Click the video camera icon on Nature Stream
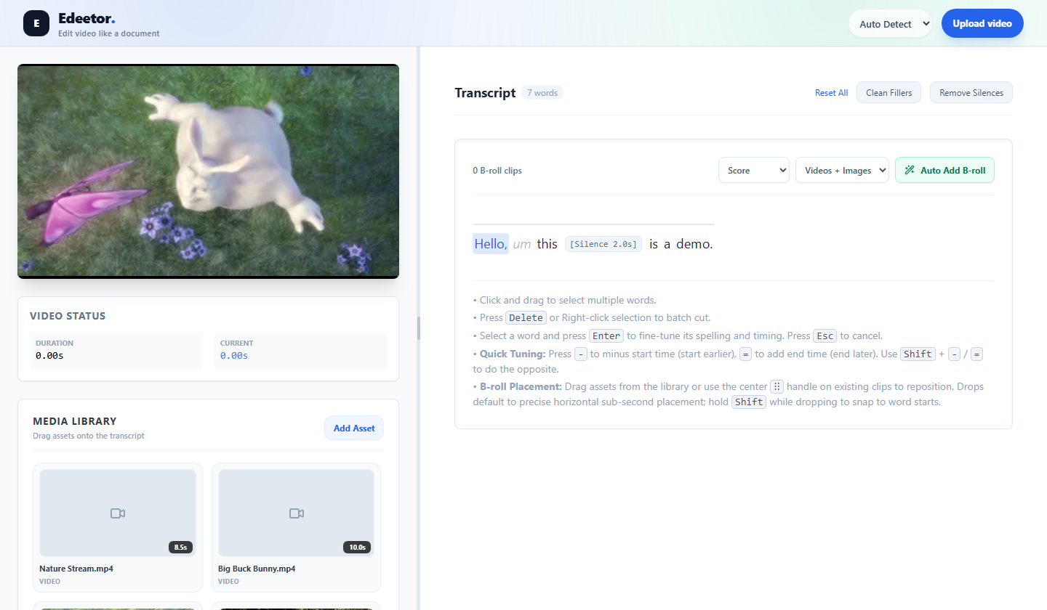The height and width of the screenshot is (610, 1047). 118,513
